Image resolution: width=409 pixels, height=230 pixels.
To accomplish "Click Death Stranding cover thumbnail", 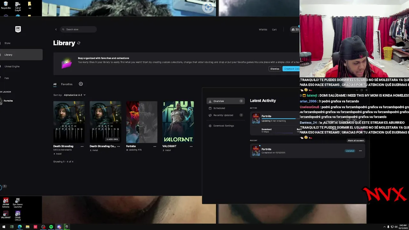I will pyautogui.click(x=69, y=122).
